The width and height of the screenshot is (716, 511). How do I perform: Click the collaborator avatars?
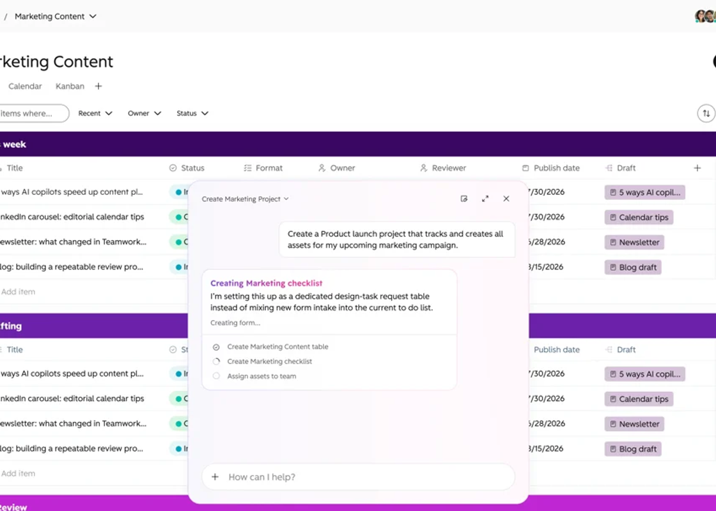point(705,17)
